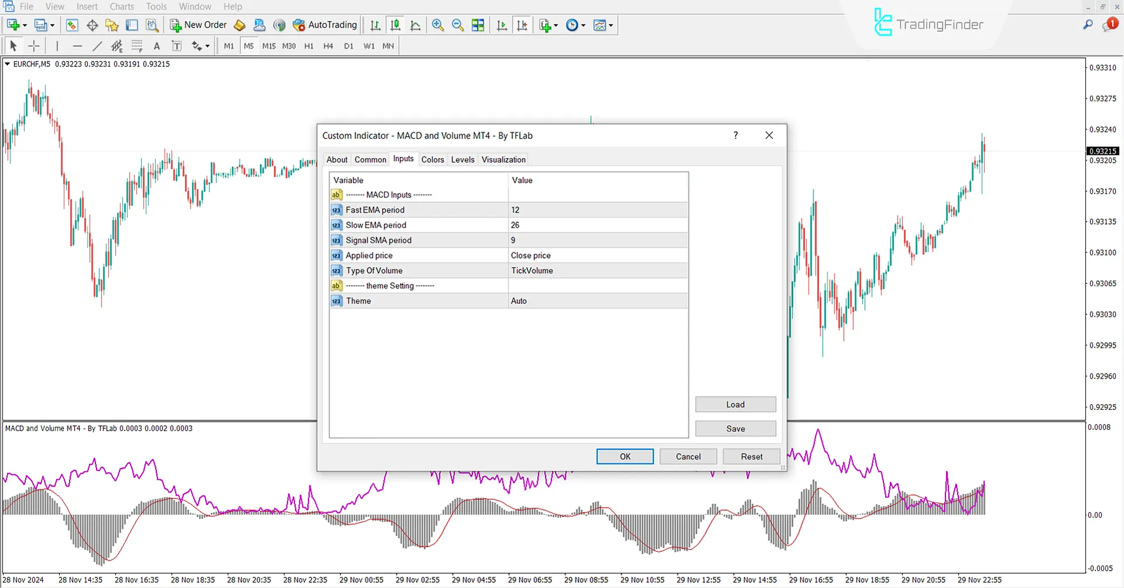Click the New Order button
1124x588 pixels.
point(198,25)
